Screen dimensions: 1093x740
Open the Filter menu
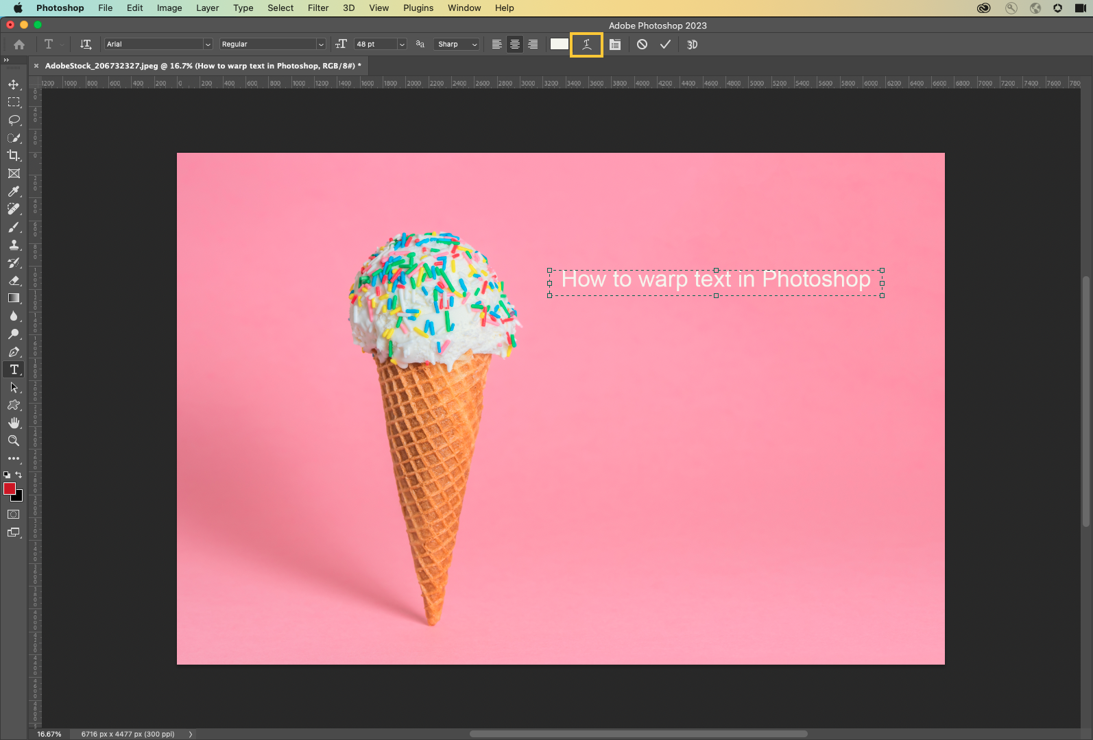coord(318,8)
